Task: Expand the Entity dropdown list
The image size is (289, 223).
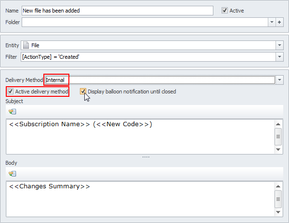Action: click(x=279, y=45)
